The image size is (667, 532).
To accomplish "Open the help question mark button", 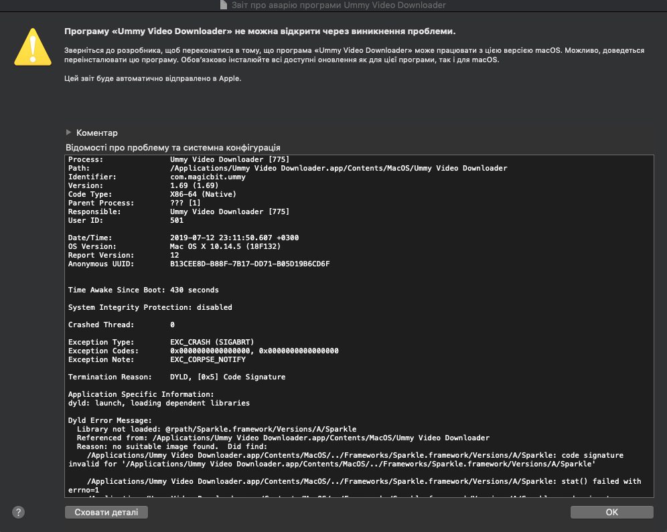I will 18,512.
